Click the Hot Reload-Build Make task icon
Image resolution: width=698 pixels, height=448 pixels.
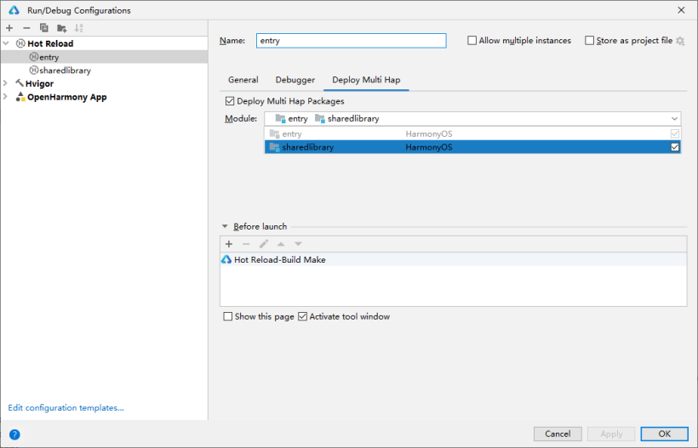(226, 259)
